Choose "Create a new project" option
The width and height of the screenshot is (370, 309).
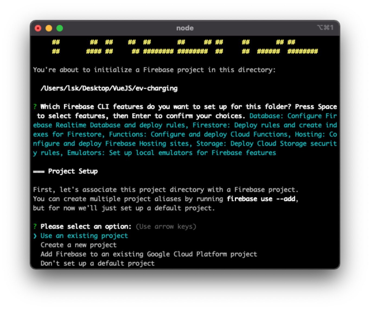(x=78, y=245)
